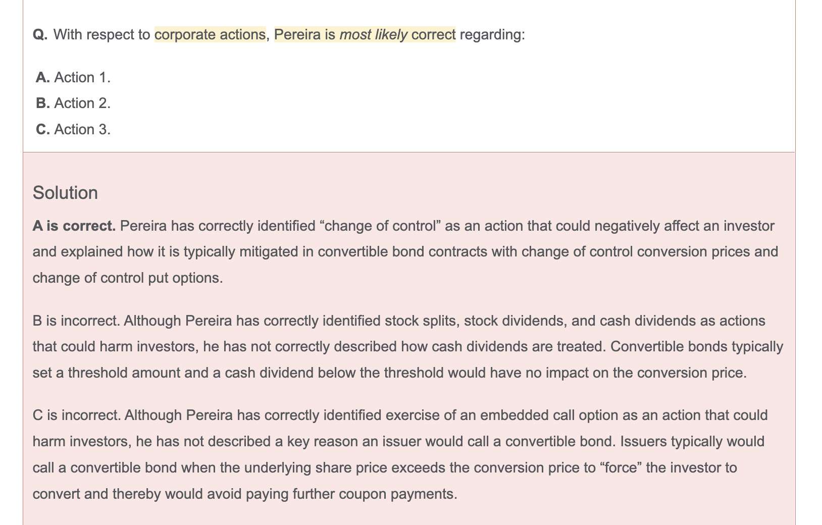
Task: Select answer option C. Action 3
Action: [x=73, y=129]
